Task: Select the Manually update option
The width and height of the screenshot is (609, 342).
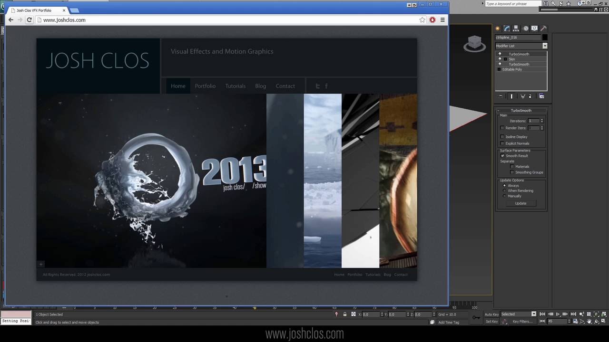Action: [x=504, y=196]
